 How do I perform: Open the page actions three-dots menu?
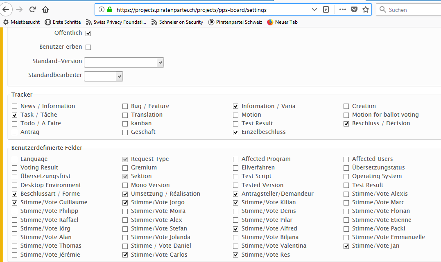pyautogui.click(x=342, y=9)
